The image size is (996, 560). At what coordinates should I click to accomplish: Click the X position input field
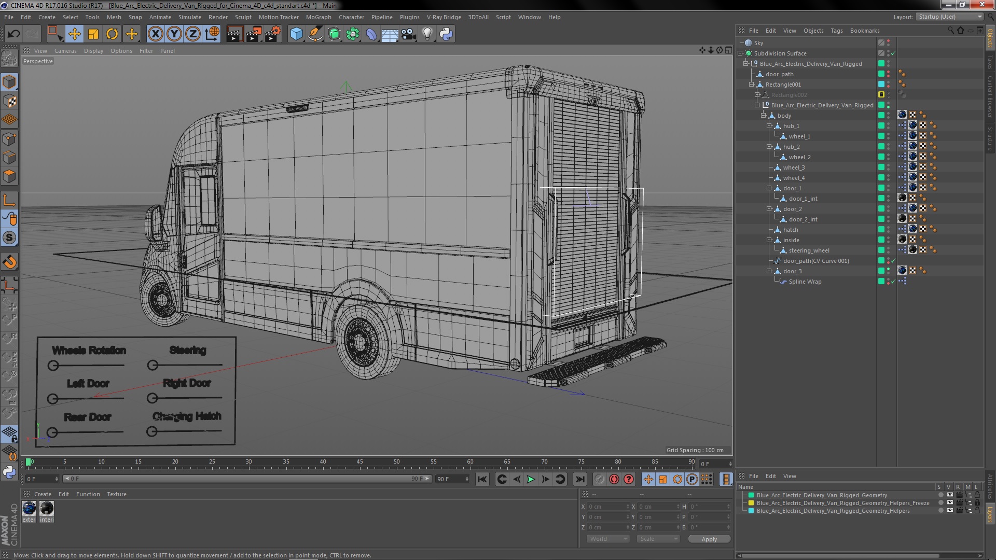(x=608, y=507)
